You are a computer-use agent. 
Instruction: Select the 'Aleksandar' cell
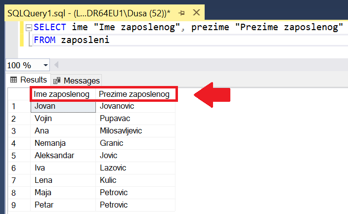coord(63,156)
